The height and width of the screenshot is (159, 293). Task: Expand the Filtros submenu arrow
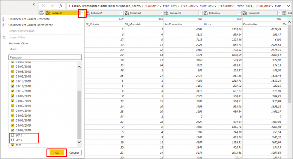tap(81, 49)
